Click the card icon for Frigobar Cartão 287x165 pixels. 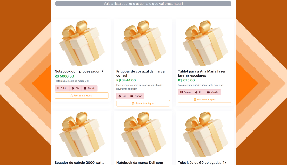pos(132,96)
